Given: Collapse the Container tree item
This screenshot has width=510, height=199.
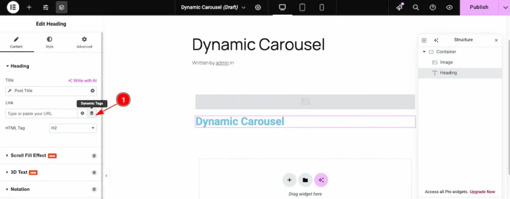Looking at the screenshot, I should [x=424, y=52].
